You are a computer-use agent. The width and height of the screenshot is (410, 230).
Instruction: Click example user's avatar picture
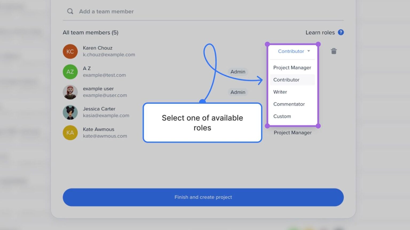(70, 92)
